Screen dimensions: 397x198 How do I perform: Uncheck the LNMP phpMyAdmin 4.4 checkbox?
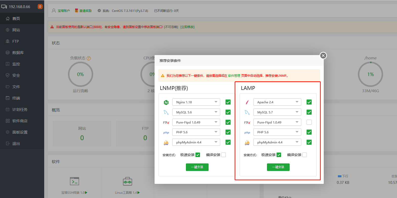pos(228,142)
